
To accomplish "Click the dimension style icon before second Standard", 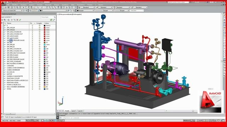I will click(97, 7).
